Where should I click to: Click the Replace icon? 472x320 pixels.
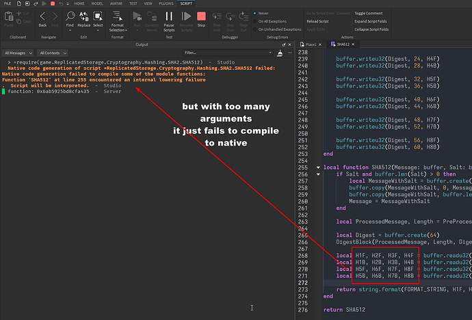tap(83, 17)
